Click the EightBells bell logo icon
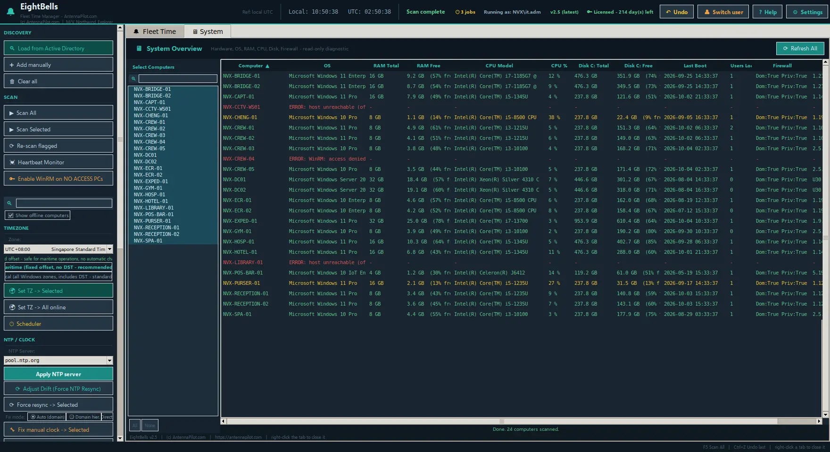830x452 pixels. pyautogui.click(x=10, y=11)
